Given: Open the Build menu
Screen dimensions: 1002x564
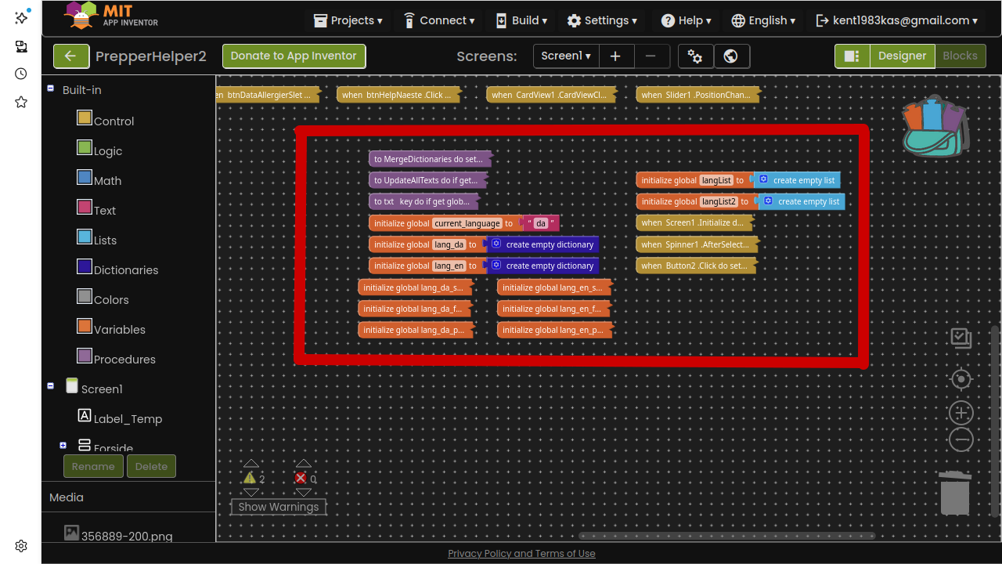Looking at the screenshot, I should point(521,21).
